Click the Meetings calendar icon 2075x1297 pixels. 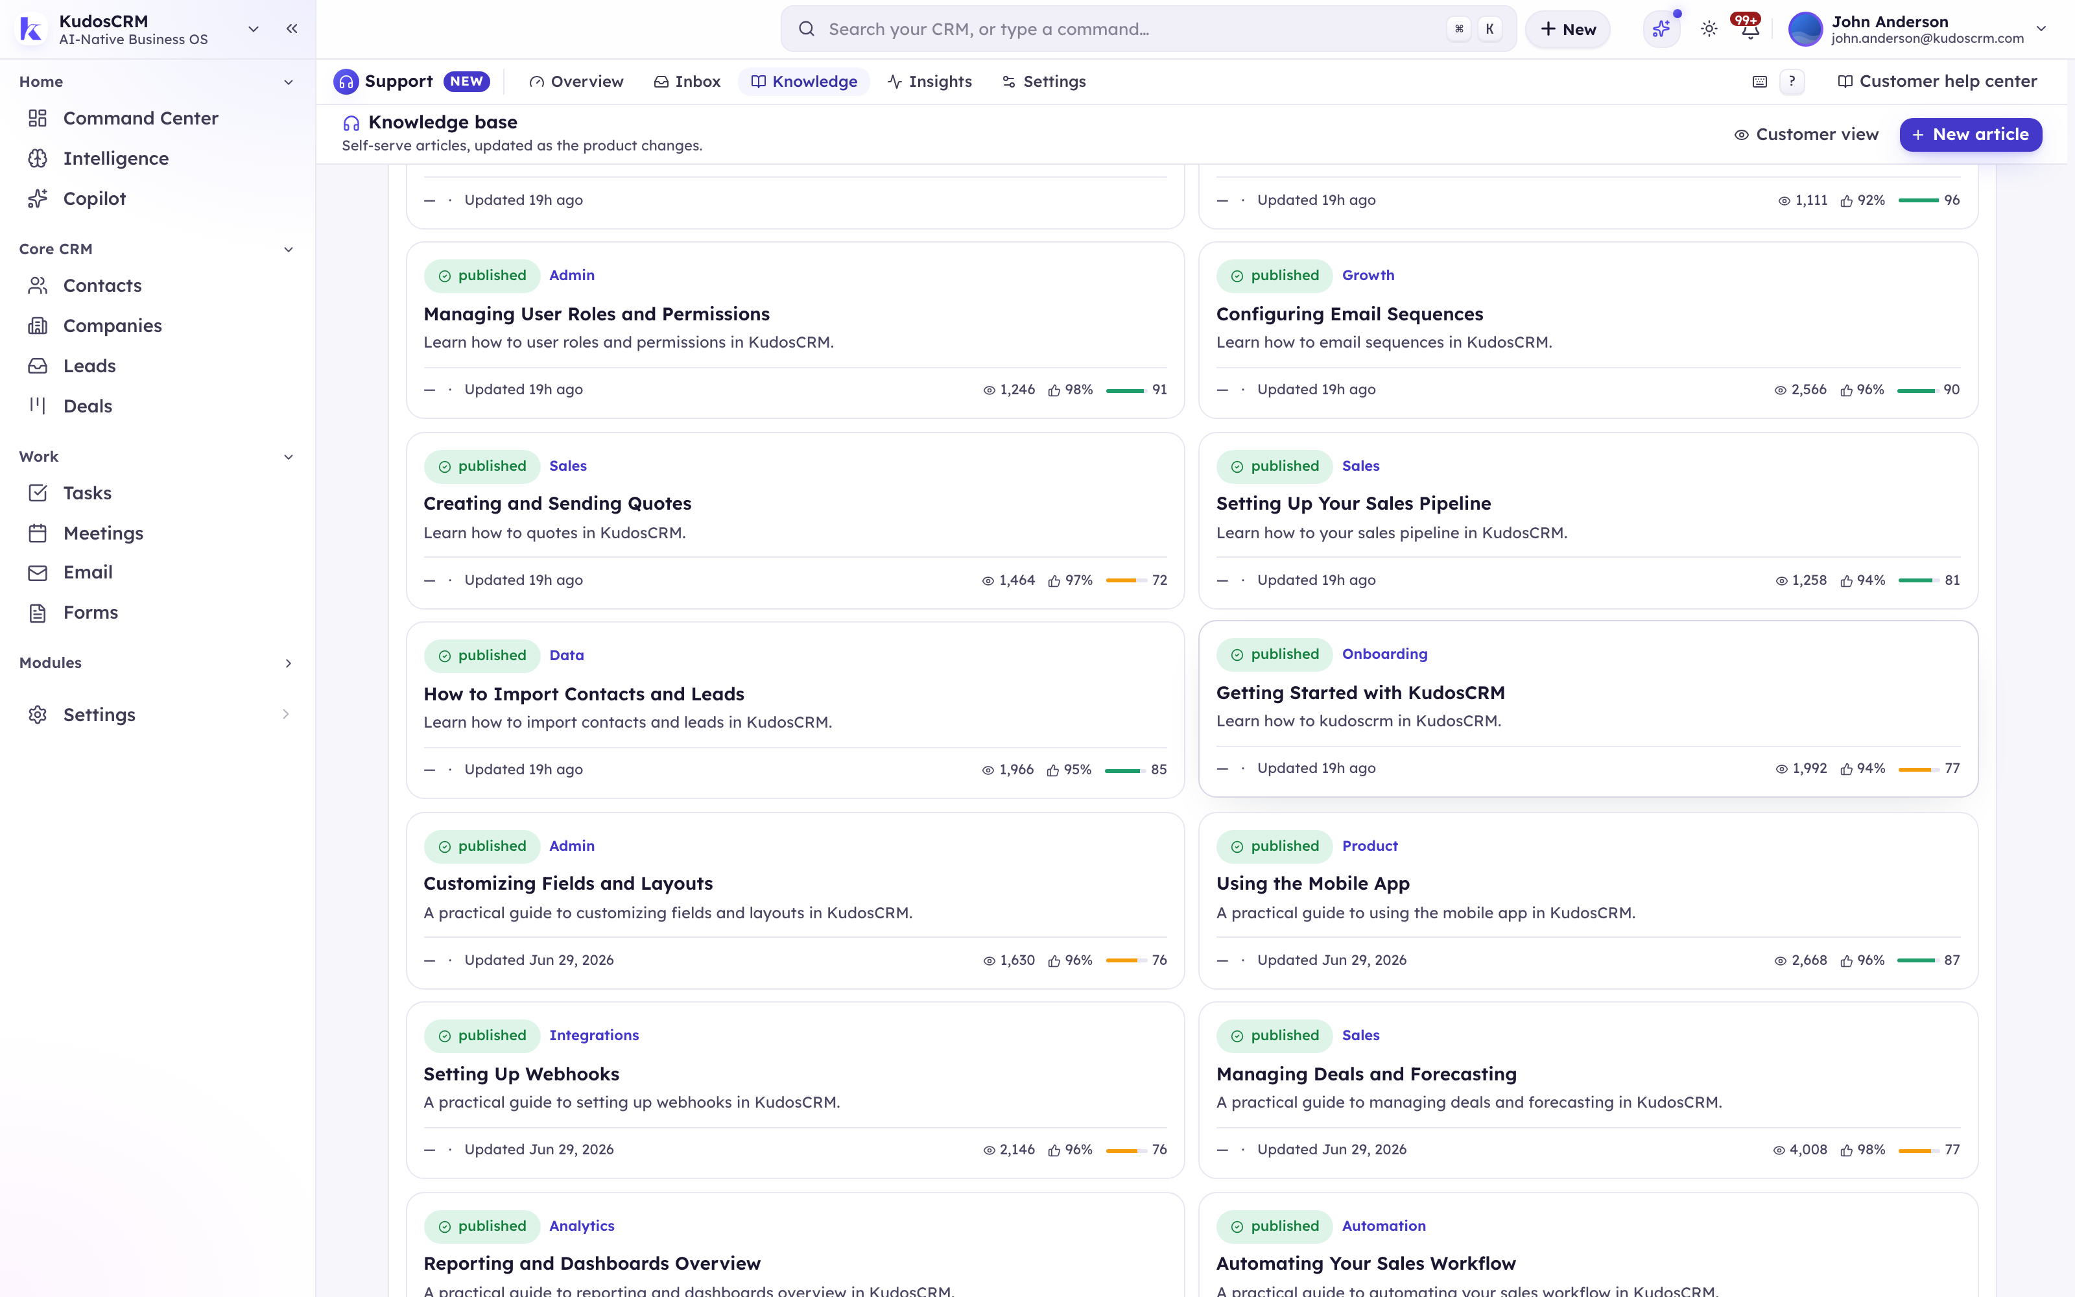point(38,534)
